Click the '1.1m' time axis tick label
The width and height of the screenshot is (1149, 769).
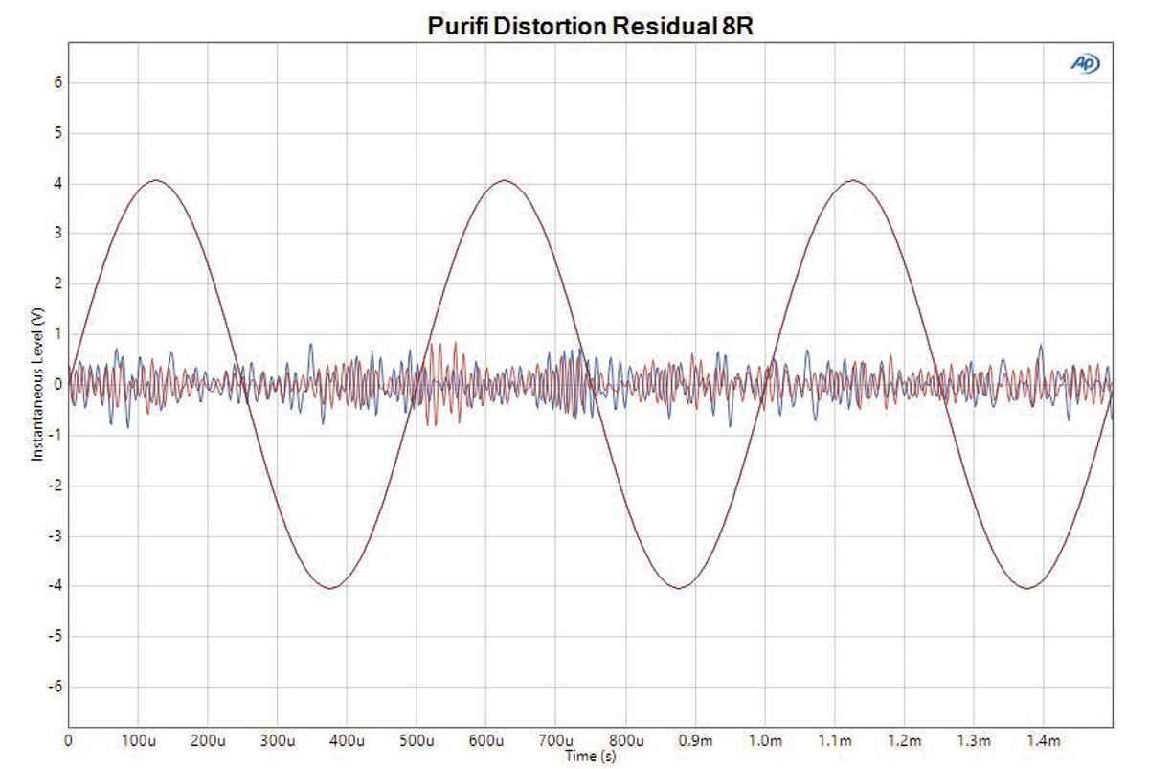835,740
